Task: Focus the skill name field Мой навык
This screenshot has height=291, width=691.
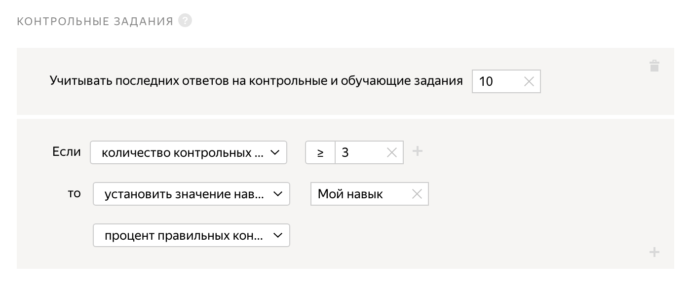Action: [370, 194]
